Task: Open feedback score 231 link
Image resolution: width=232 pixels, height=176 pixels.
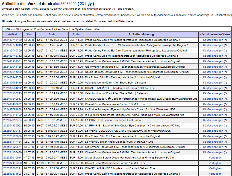Action: pyautogui.click(x=83, y=4)
